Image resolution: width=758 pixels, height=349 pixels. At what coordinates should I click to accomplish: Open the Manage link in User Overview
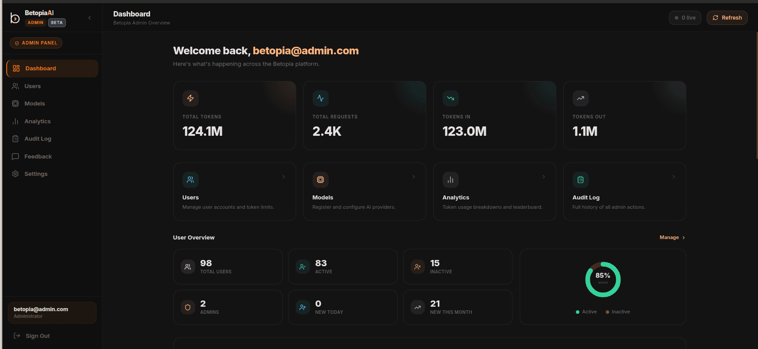tap(672, 238)
